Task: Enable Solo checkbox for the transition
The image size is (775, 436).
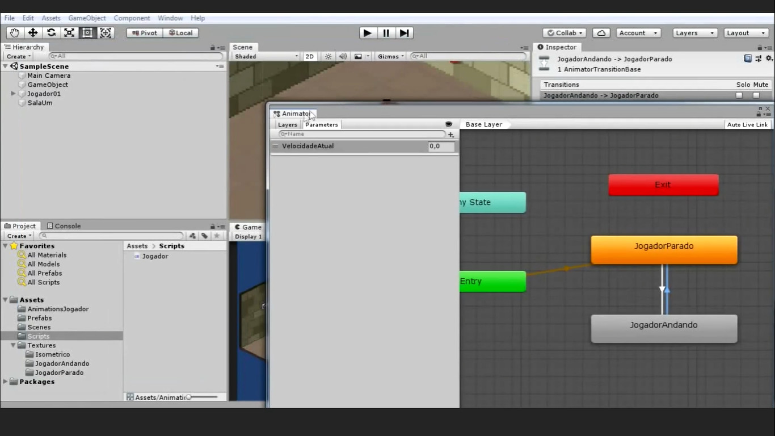Action: point(739,95)
